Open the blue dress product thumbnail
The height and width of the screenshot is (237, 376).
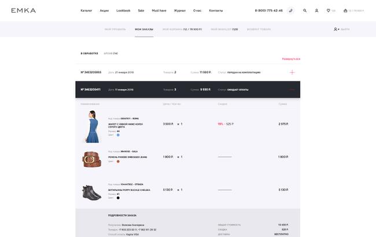click(92, 127)
